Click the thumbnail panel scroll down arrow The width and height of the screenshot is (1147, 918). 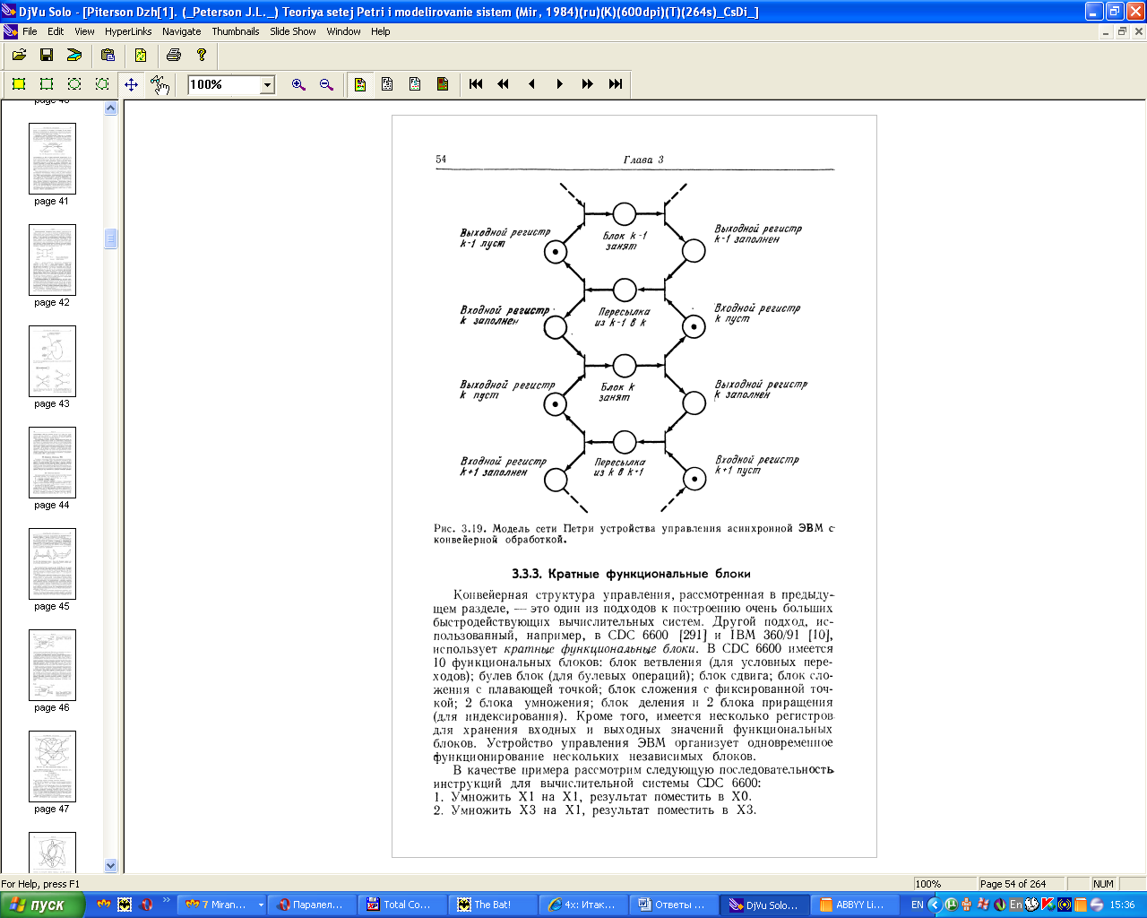[x=111, y=865]
